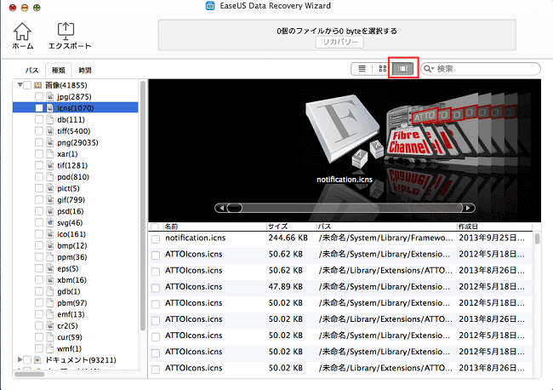Check the png(29035) checkbox
Viewport: 553px width, 390px height.
39,142
